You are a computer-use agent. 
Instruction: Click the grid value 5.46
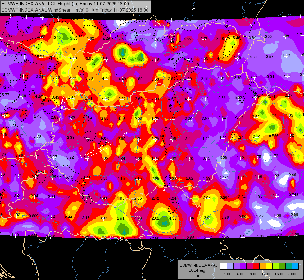[x=236, y=38]
